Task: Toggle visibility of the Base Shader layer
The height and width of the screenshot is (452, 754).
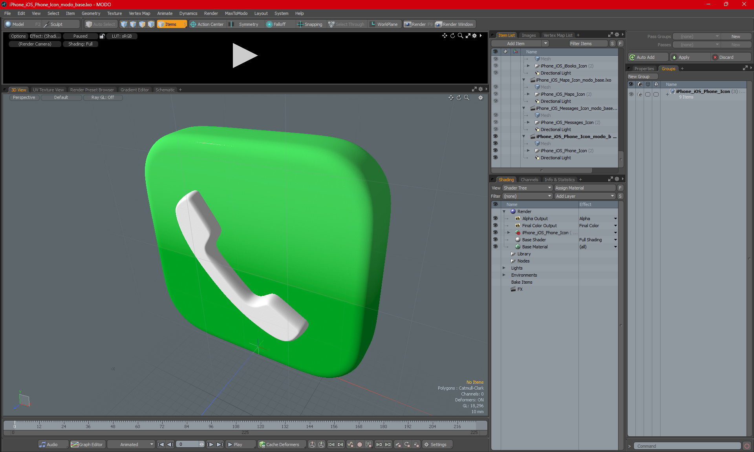Action: click(495, 240)
